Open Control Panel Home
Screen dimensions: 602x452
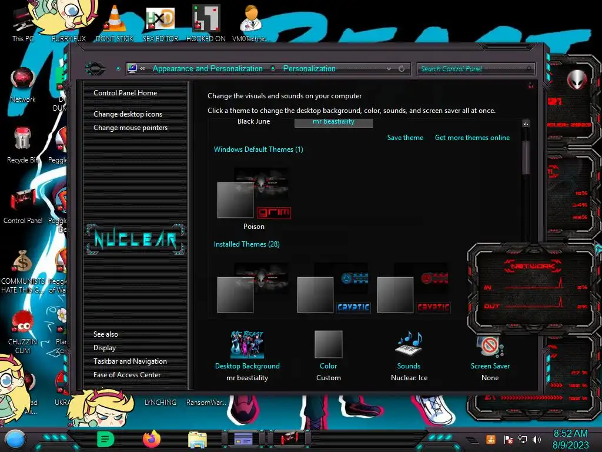point(125,92)
